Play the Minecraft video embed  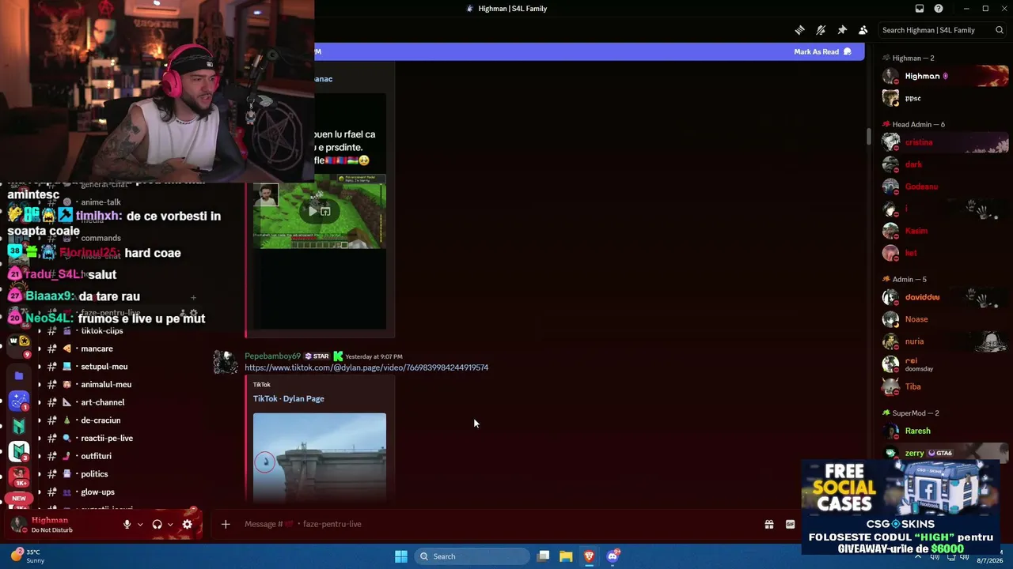[x=313, y=211]
